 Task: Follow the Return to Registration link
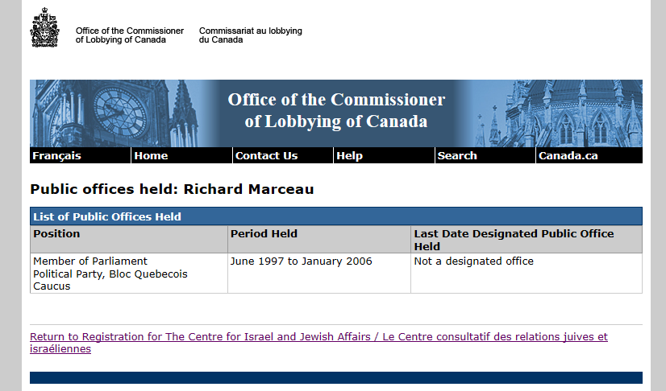[318, 343]
